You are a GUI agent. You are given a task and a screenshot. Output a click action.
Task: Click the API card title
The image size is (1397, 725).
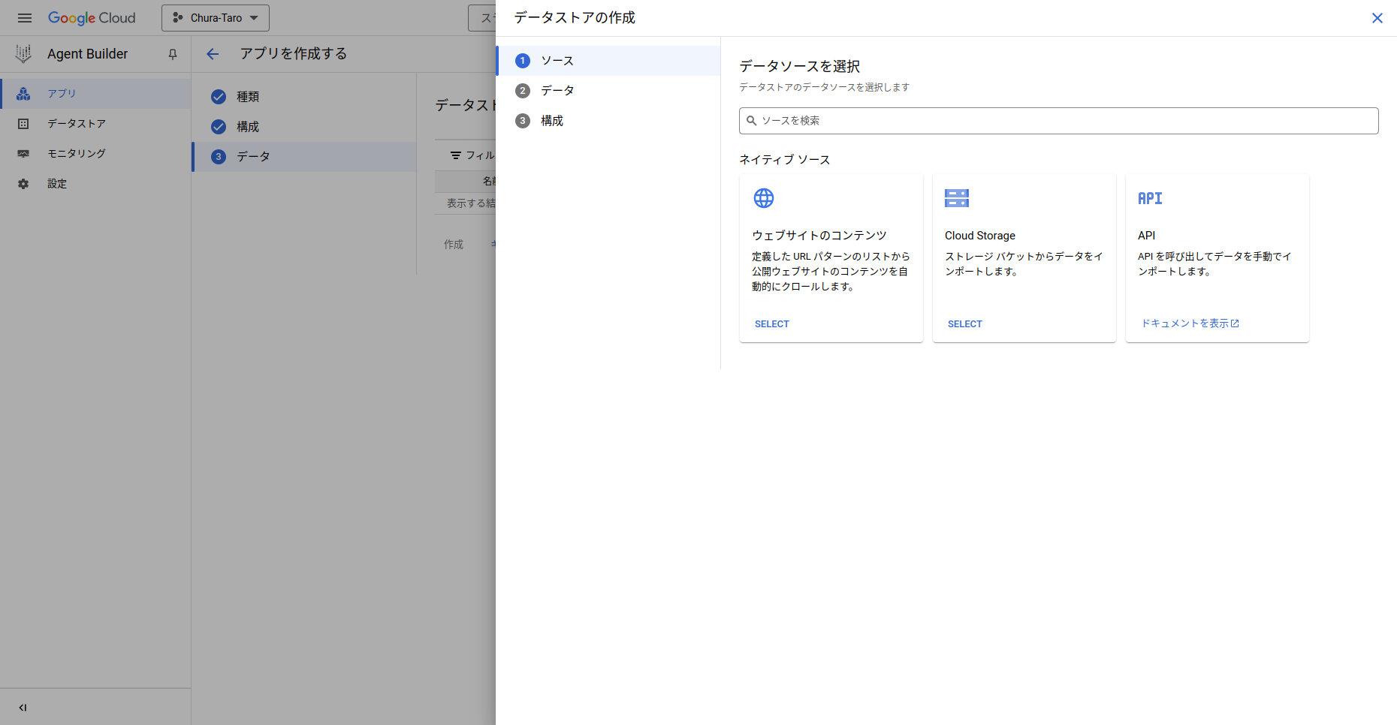1147,236
